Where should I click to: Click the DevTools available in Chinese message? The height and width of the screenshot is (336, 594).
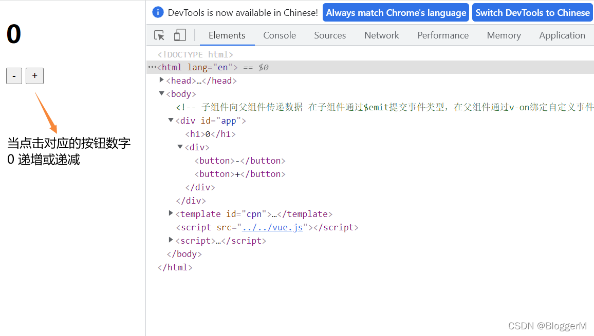(x=243, y=12)
